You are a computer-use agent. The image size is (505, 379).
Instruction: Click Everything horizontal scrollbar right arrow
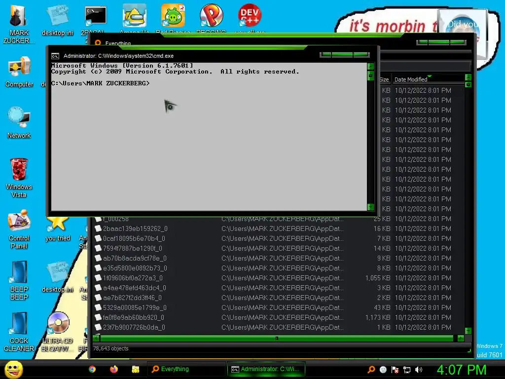461,338
